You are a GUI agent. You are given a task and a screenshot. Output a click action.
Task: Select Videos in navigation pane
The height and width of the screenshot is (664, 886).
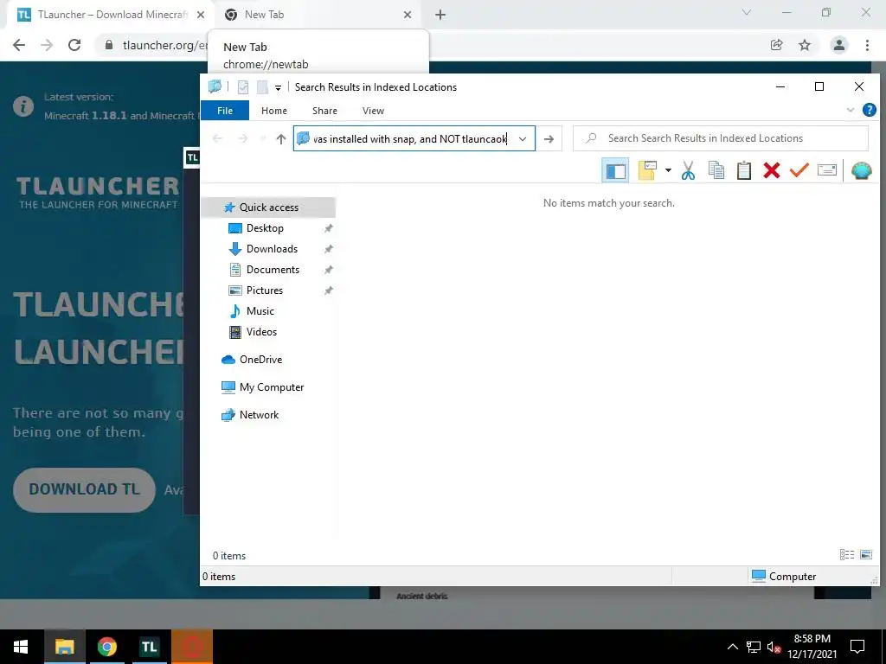click(261, 332)
